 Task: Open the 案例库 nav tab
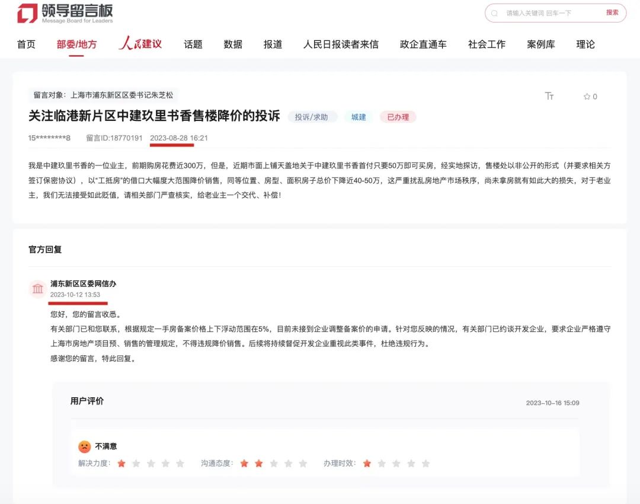(x=541, y=44)
